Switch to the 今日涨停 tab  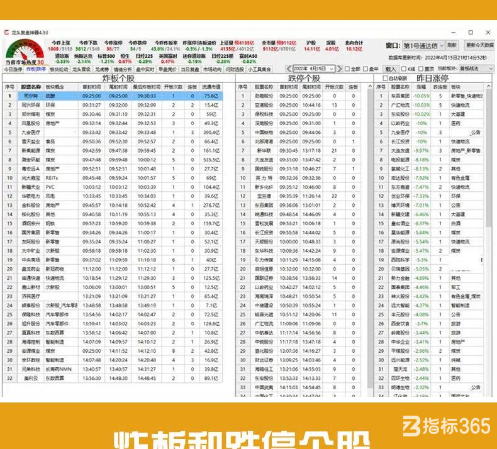[x=13, y=69]
